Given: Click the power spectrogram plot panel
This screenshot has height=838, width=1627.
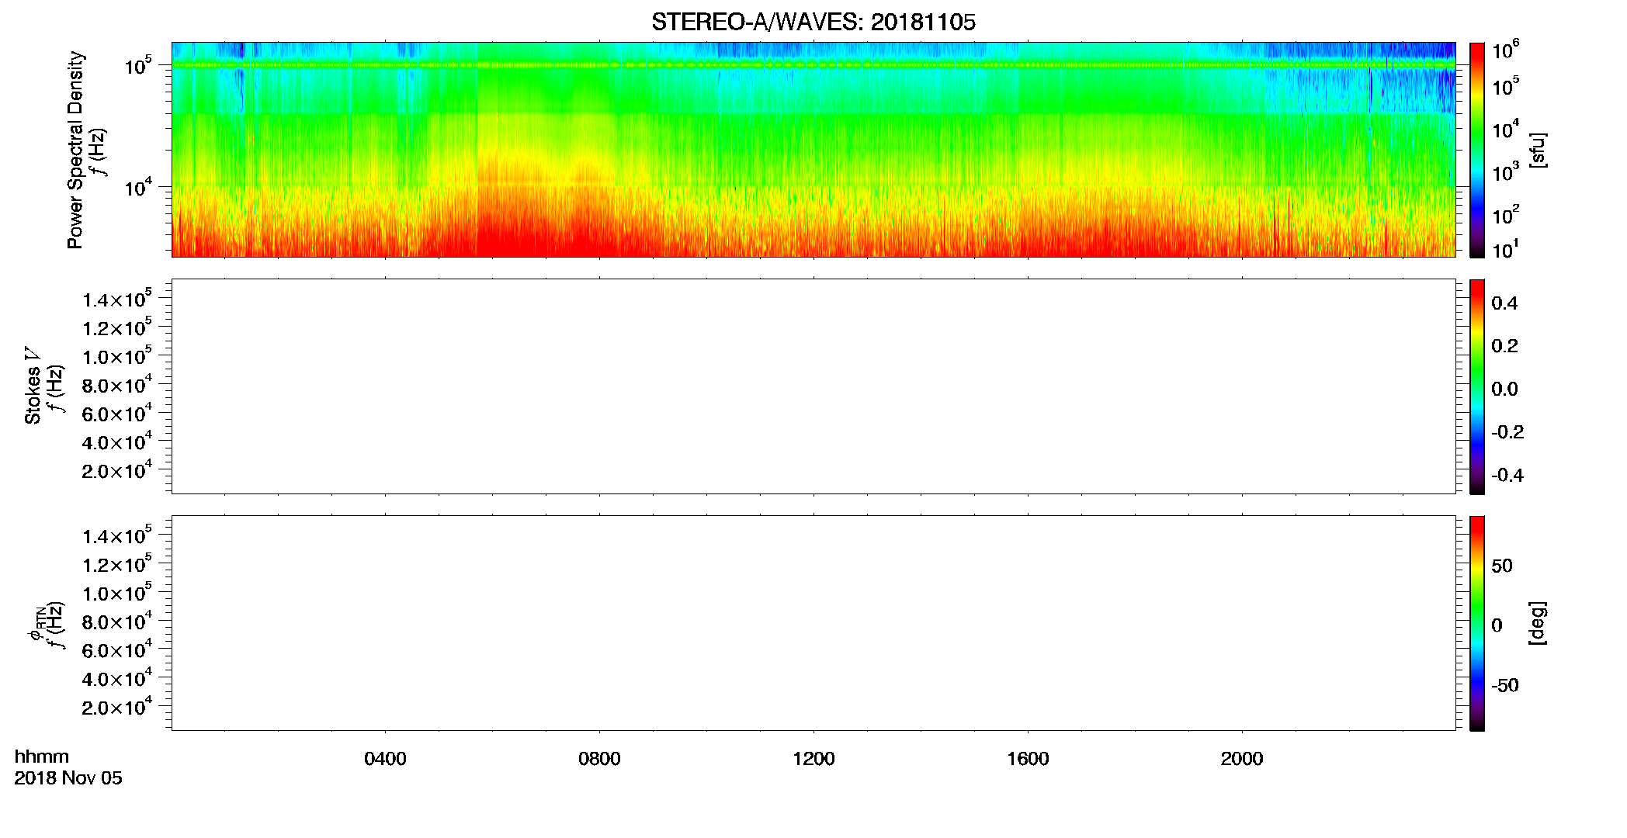Looking at the screenshot, I should [x=813, y=150].
